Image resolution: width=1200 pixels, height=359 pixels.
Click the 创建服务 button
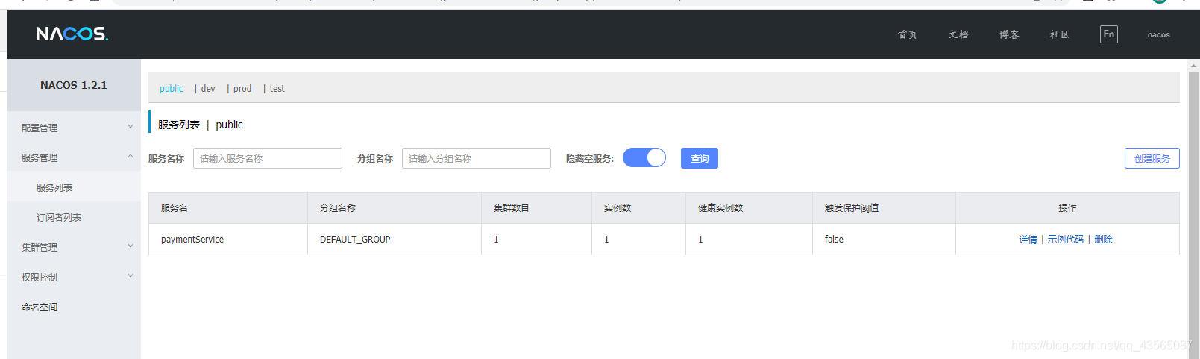coord(1152,158)
